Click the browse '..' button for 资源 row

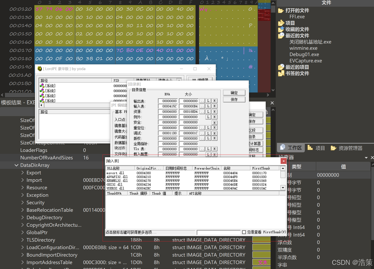pos(202,112)
